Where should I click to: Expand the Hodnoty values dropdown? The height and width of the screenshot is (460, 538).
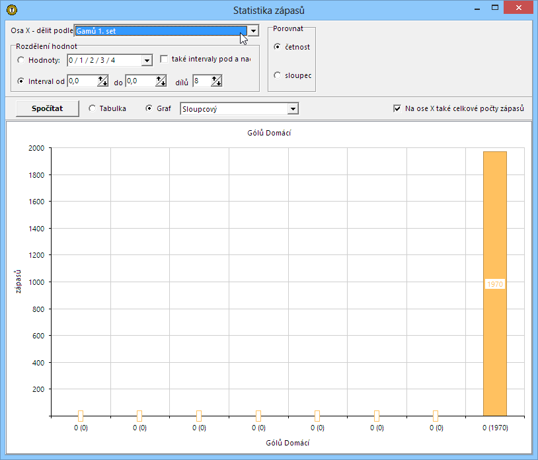[x=147, y=61]
